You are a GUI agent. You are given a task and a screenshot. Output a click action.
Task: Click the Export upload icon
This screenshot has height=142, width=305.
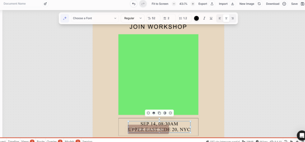pyautogui.click(x=212, y=4)
